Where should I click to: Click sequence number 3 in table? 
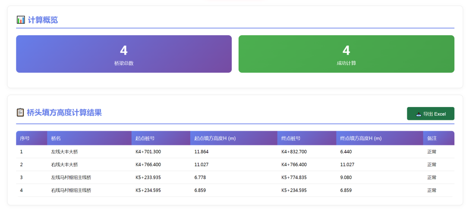[22, 178]
